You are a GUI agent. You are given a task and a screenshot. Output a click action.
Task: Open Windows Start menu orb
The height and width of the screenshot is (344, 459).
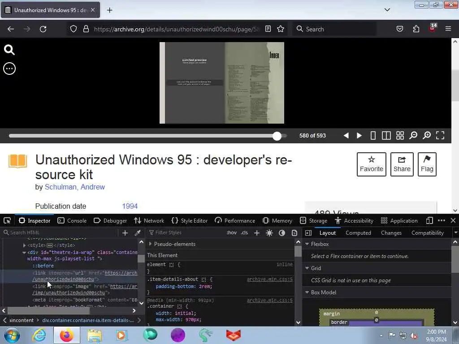tap(12, 335)
